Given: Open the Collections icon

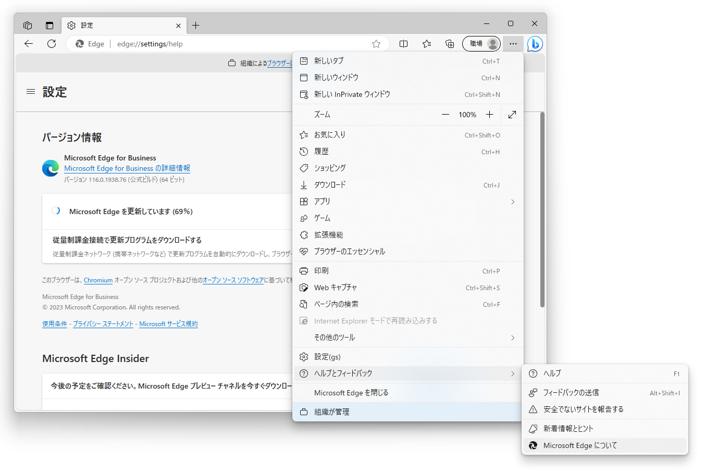Looking at the screenshot, I should pyautogui.click(x=450, y=44).
